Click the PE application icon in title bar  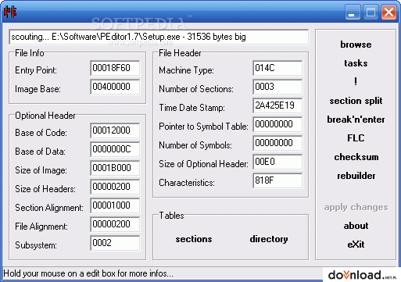pyautogui.click(x=10, y=12)
